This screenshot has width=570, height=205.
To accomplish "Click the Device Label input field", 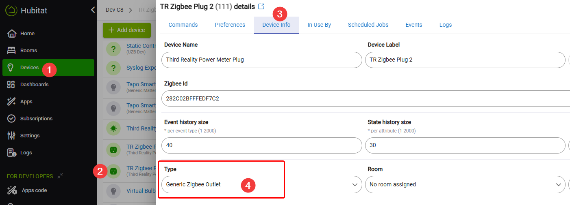I will pos(465,60).
